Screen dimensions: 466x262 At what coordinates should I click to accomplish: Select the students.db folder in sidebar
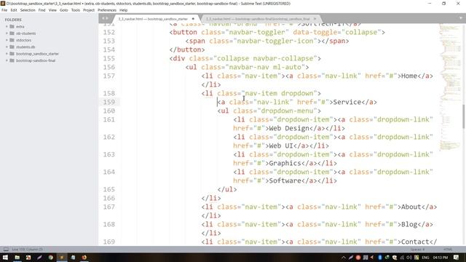coord(25,47)
